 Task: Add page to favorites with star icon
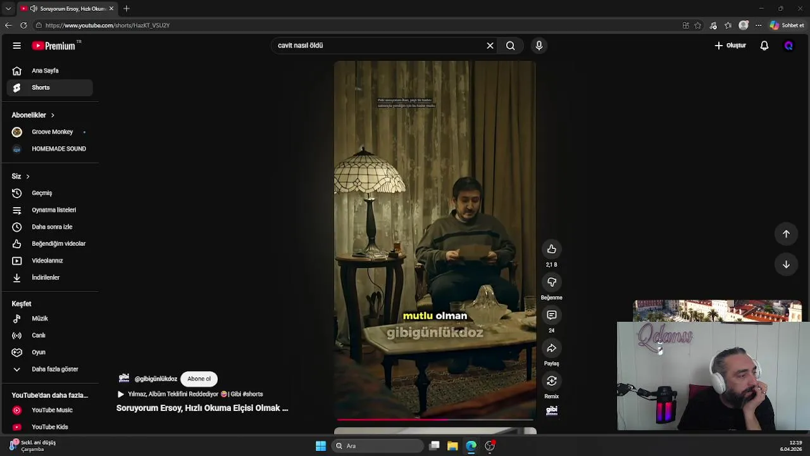[698, 25]
